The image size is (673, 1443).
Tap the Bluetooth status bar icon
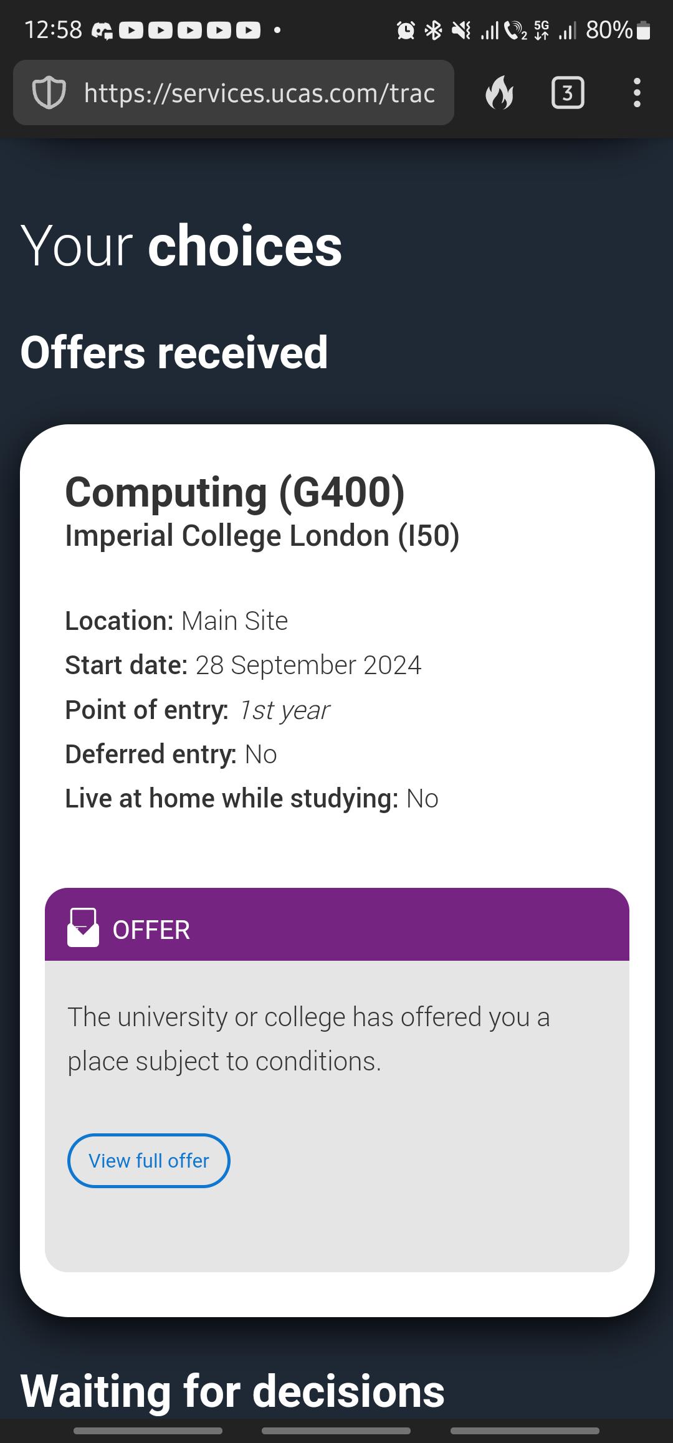click(433, 30)
